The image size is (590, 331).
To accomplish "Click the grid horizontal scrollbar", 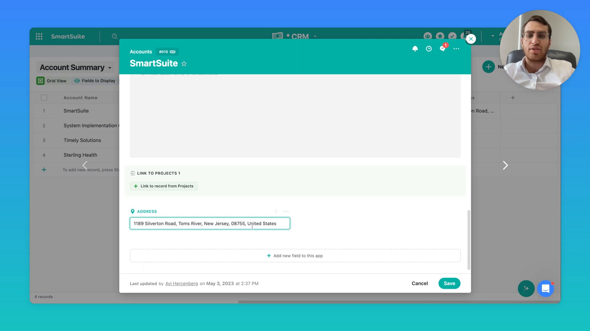I will [399, 302].
